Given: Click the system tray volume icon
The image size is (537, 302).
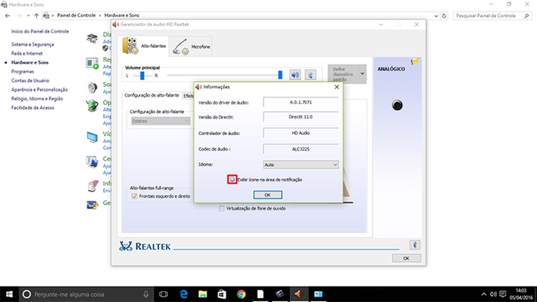Looking at the screenshot, I should pyautogui.click(x=493, y=294).
